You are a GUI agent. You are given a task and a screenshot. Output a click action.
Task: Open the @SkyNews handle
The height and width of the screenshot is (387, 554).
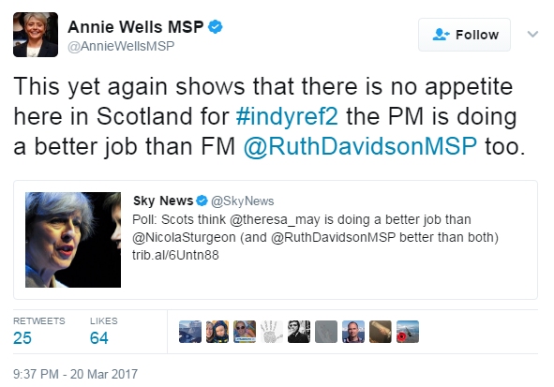(x=243, y=201)
